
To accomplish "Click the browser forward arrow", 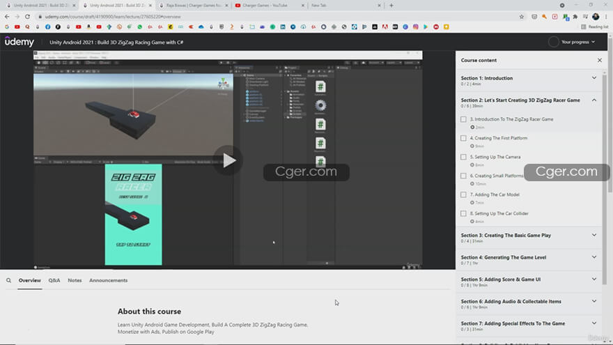I will 17,17.
